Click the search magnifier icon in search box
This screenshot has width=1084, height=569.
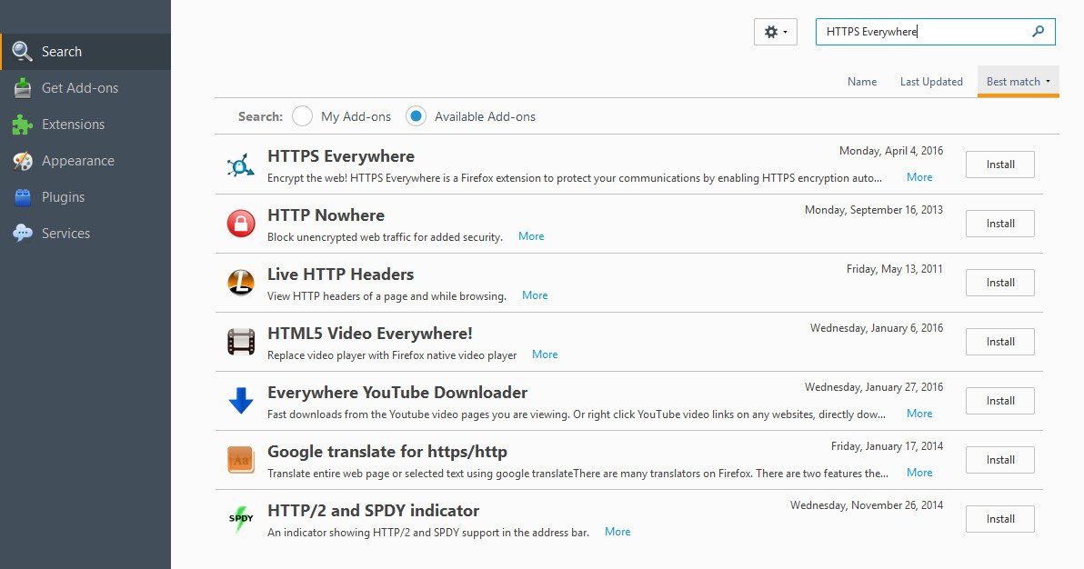[1039, 32]
